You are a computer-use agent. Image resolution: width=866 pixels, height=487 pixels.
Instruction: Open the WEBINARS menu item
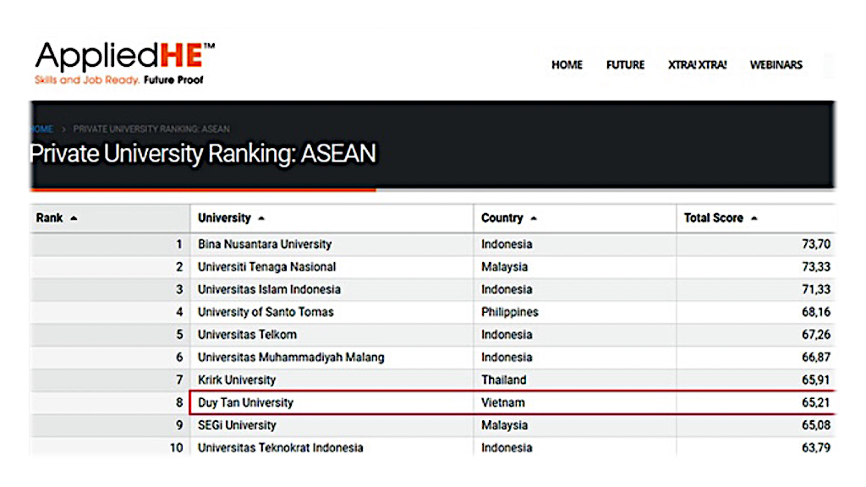pos(776,65)
